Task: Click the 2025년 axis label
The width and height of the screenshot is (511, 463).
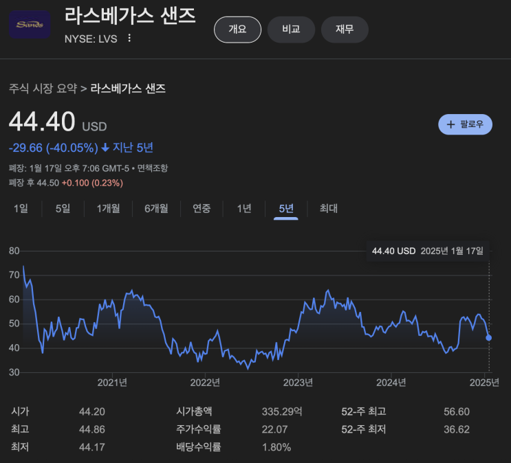Action: pyautogui.click(x=484, y=382)
